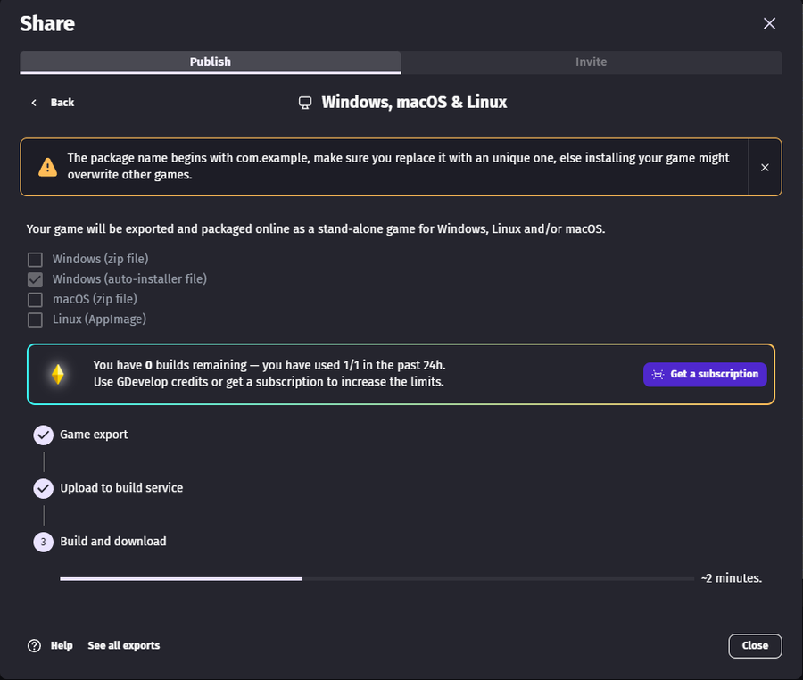Select the Linux (AppImage) checkbox

pos(36,319)
